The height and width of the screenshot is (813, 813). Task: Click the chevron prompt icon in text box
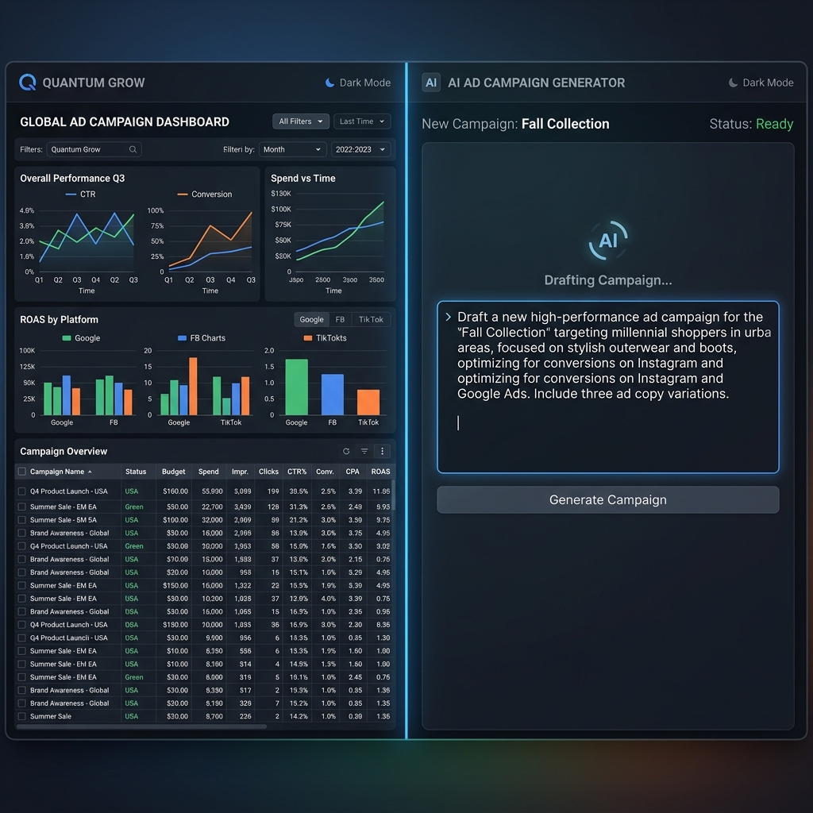pos(449,317)
